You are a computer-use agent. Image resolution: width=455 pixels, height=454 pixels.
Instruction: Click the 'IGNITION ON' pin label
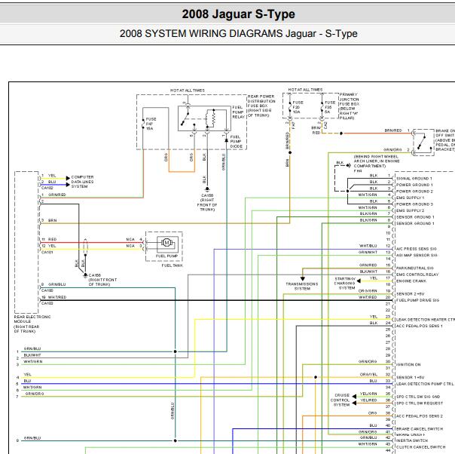[408, 364]
